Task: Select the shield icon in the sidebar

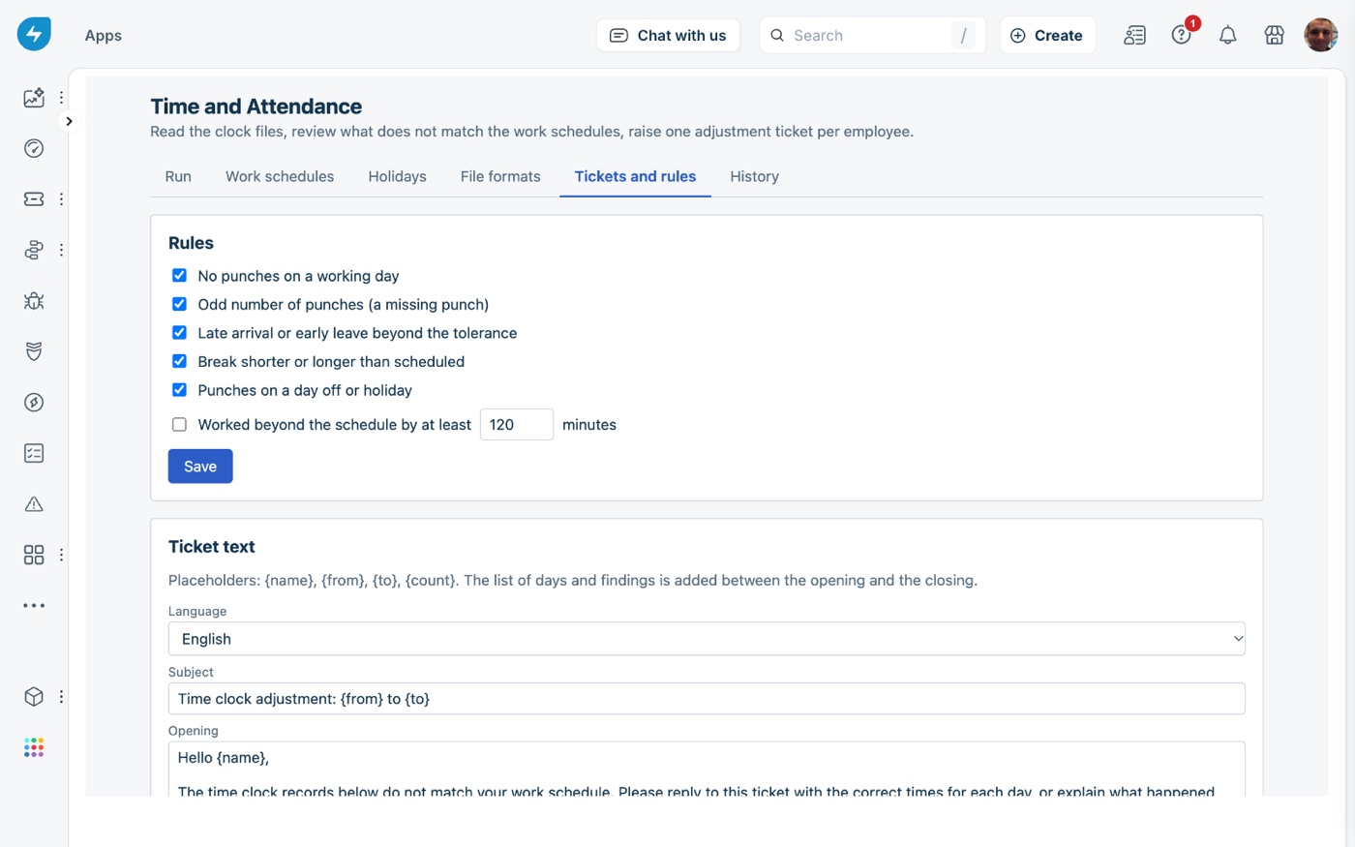Action: (34, 351)
